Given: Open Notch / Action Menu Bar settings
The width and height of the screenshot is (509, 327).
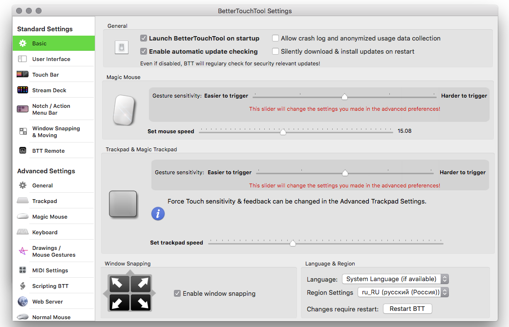Looking at the screenshot, I should tap(54, 109).
